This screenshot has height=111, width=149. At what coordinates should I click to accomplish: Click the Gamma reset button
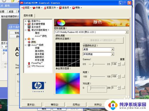tap(123, 64)
